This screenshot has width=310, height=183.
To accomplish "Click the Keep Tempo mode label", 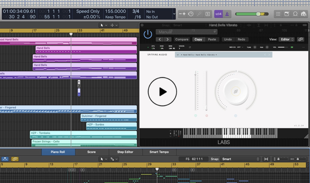I will click(115, 17).
